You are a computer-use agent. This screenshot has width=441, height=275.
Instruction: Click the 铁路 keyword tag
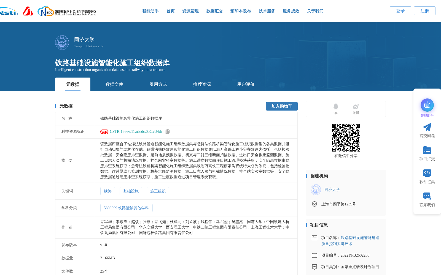(x=108, y=191)
